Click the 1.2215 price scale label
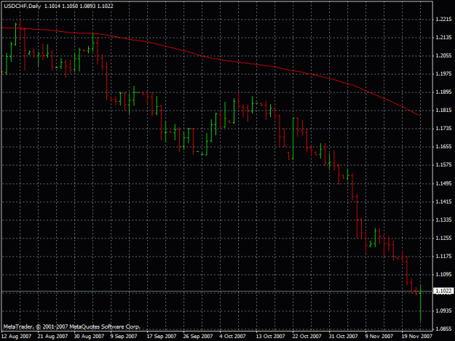The image size is (455, 341). [443, 19]
